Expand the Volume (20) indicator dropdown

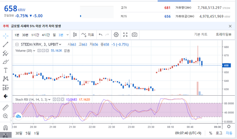pos(34,51)
